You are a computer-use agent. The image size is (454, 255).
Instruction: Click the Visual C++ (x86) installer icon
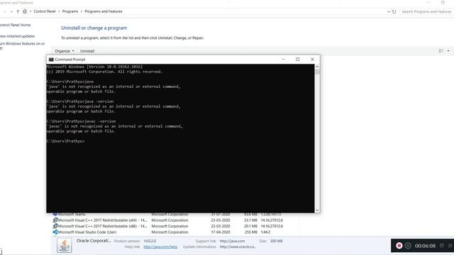[x=55, y=227]
